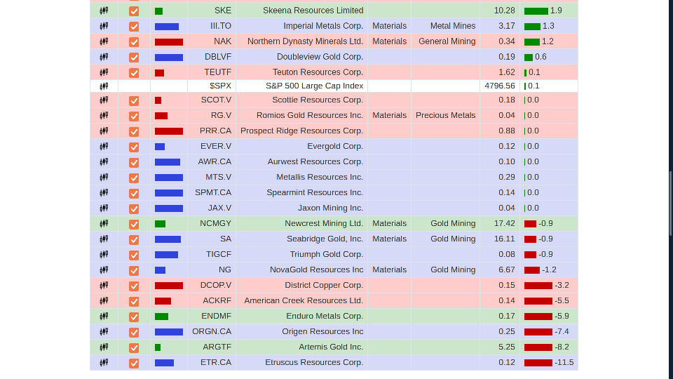Uncheck the NAK row checkbox

134,42
